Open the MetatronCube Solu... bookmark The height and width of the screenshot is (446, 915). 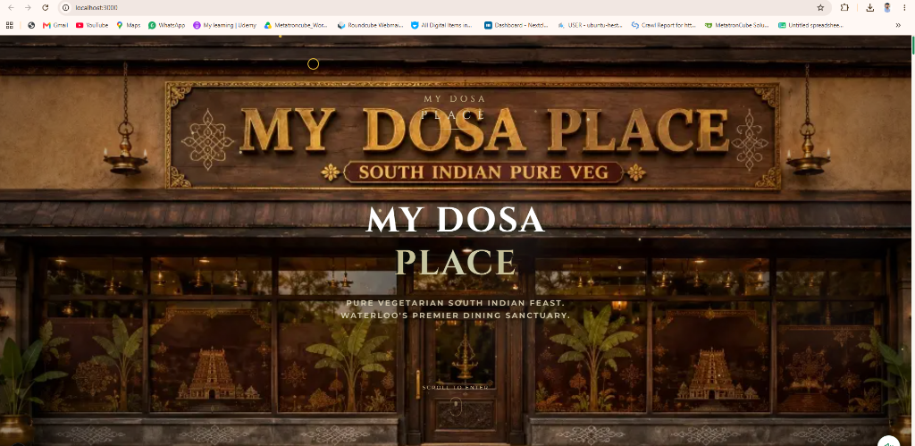(x=737, y=25)
